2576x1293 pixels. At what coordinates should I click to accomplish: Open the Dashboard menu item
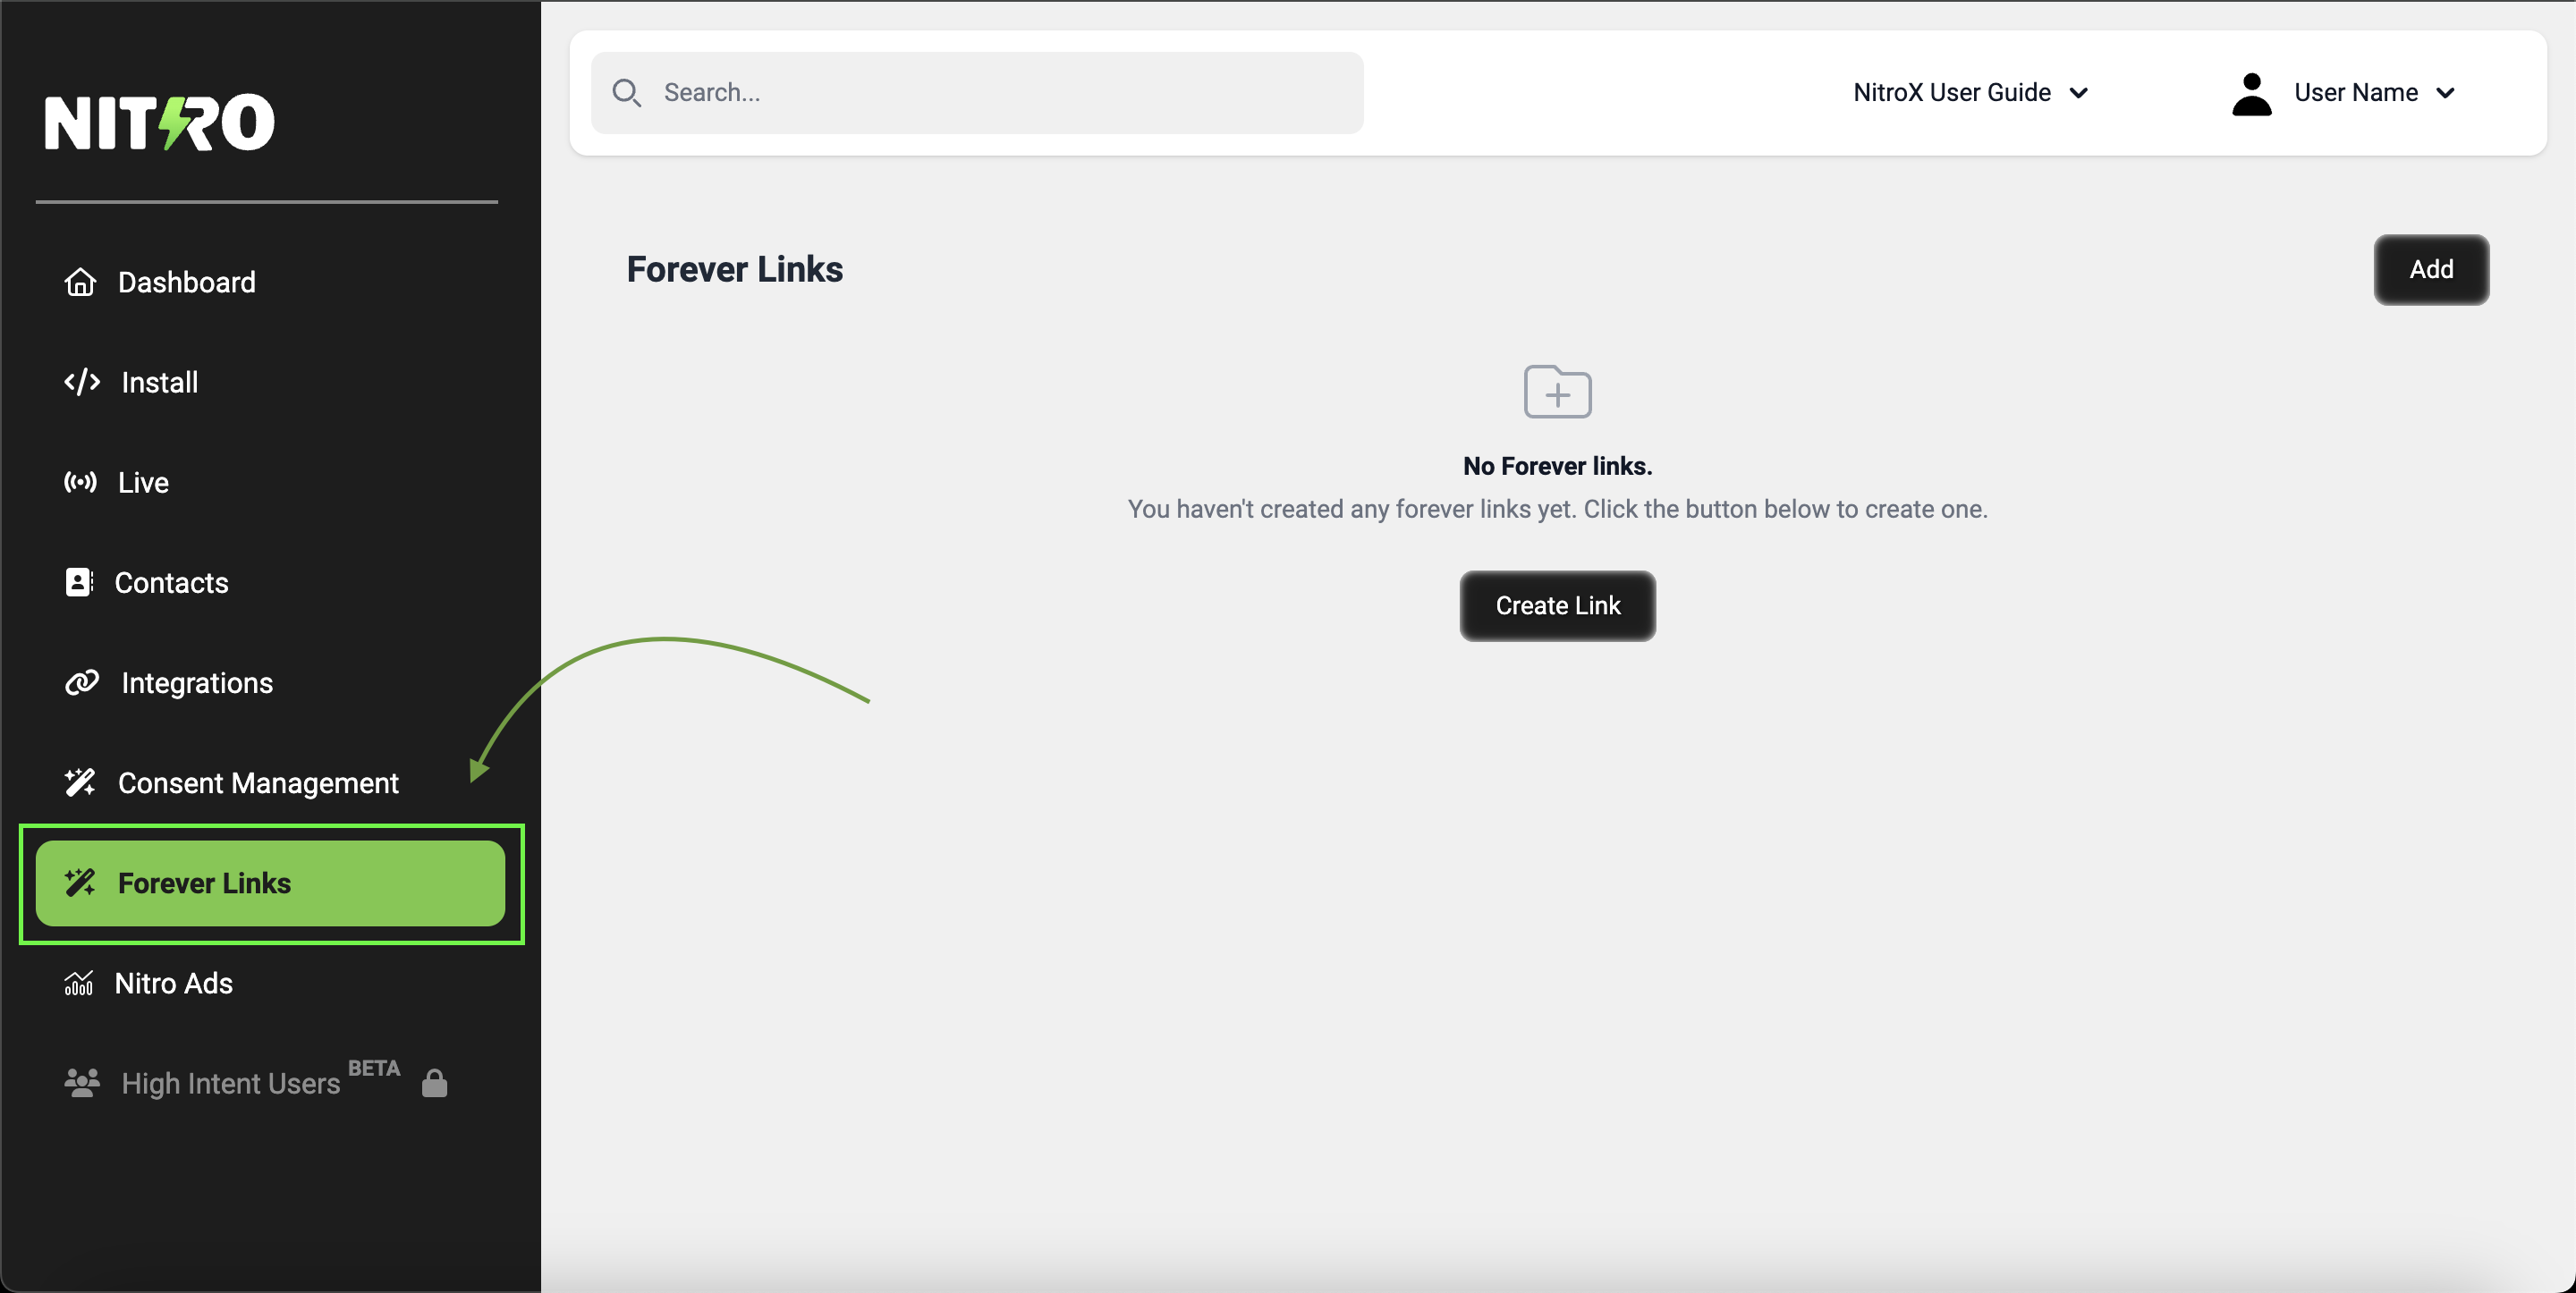[x=270, y=282]
